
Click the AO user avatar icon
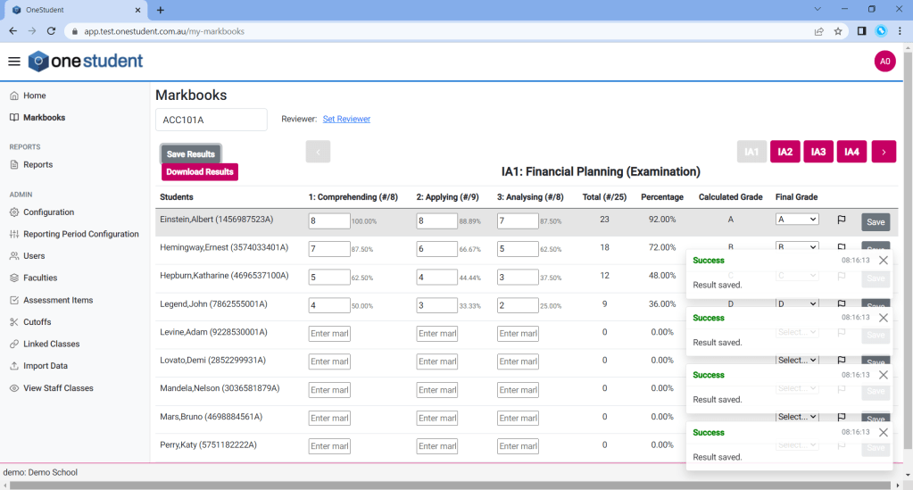884,62
